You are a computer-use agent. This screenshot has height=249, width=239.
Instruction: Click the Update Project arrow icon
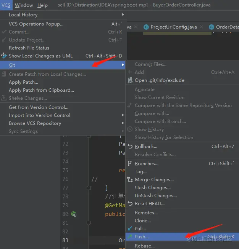point(4,40)
